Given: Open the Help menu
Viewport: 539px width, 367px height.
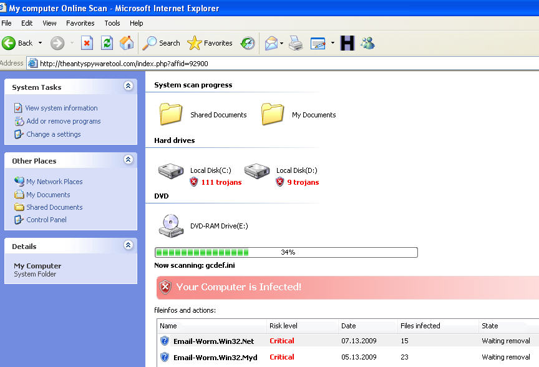Looking at the screenshot, I should coord(136,23).
